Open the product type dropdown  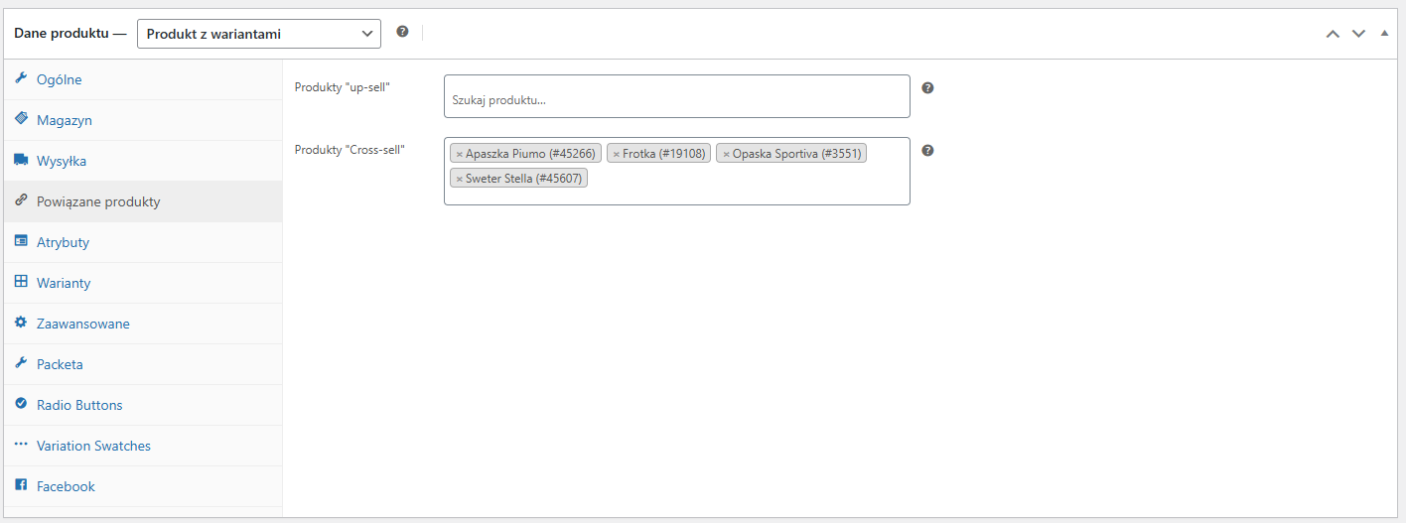point(259,34)
